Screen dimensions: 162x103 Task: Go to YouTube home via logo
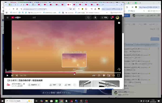pyautogui.click(x=16, y=18)
